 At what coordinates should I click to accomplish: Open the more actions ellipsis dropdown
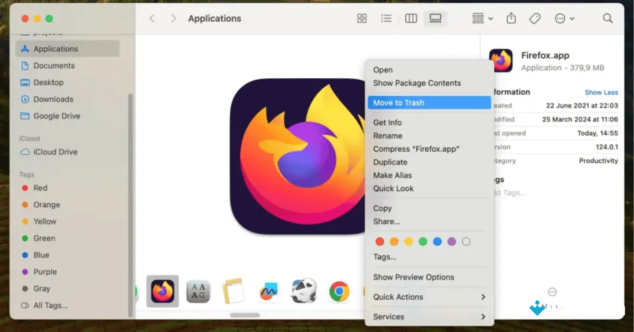point(563,18)
